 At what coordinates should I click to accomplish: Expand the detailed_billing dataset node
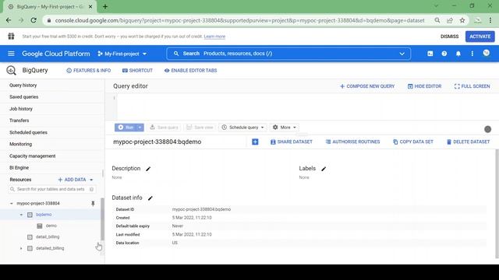tap(21, 248)
